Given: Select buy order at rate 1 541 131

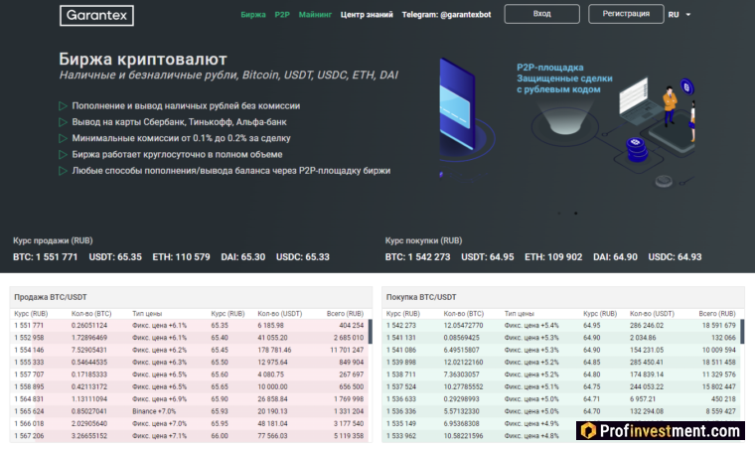Looking at the screenshot, I should coord(561,338).
